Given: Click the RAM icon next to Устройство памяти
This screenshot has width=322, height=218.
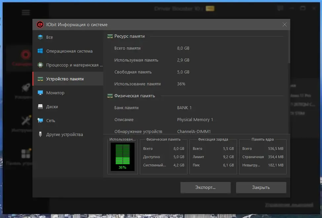Looking at the screenshot, I should (x=40, y=79).
